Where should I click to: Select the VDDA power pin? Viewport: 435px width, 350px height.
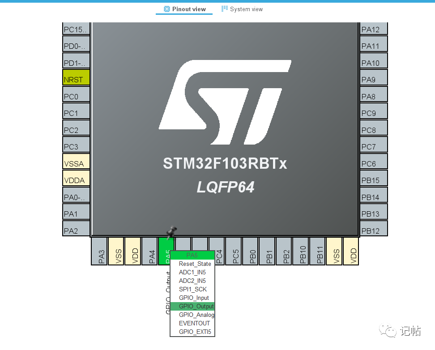76,178
